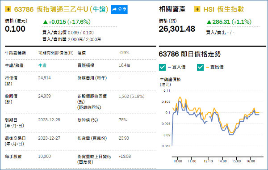
Task: Add 63786 to watchlist with plus icon
Action: coord(8,9)
